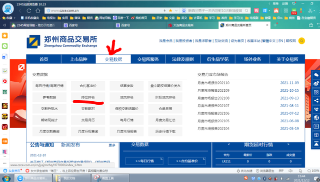Open 月度市场报告202107 link
Viewport: 320px width, 182px height.
(213, 106)
